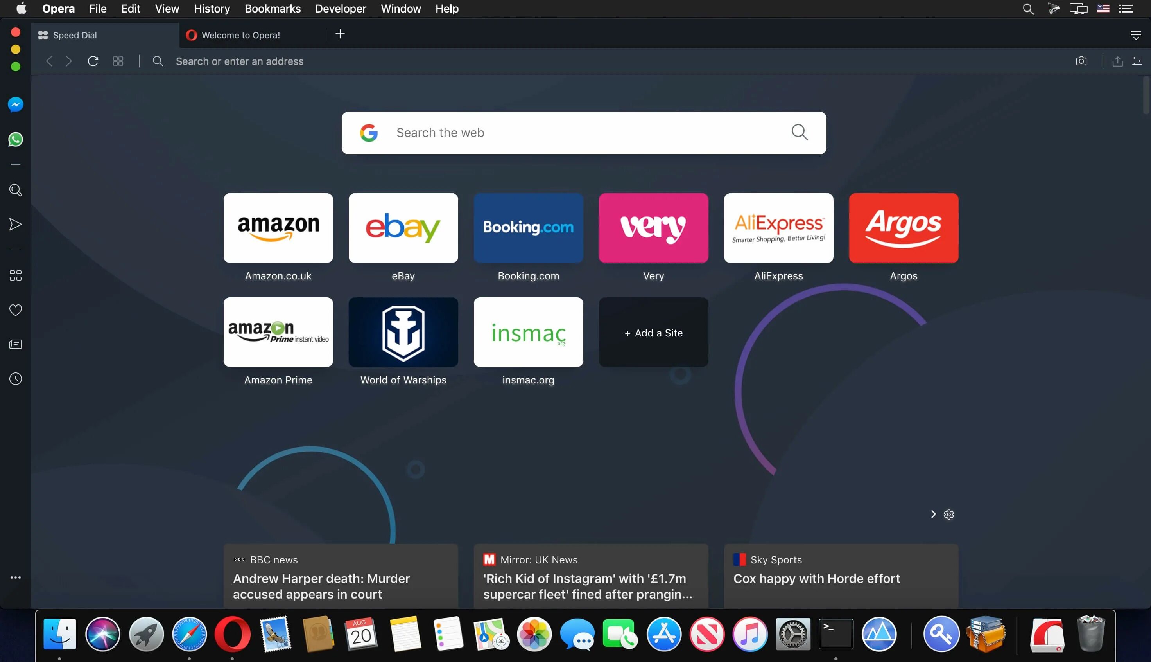Open the Bookmarks menu bar item
This screenshot has height=662, width=1151.
coord(273,9)
